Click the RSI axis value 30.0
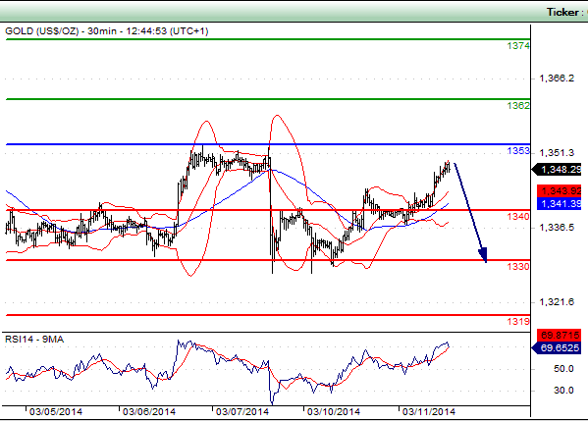 pos(563,391)
